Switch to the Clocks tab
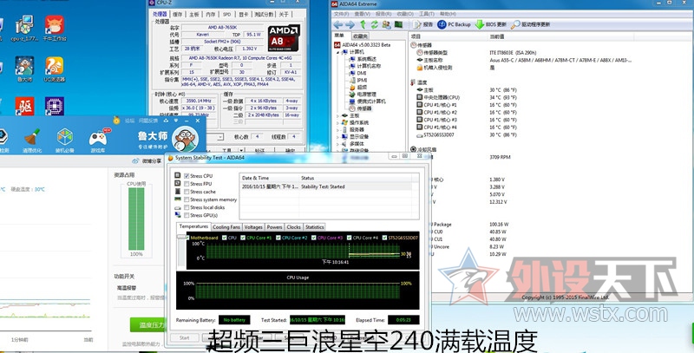 pos(293,227)
